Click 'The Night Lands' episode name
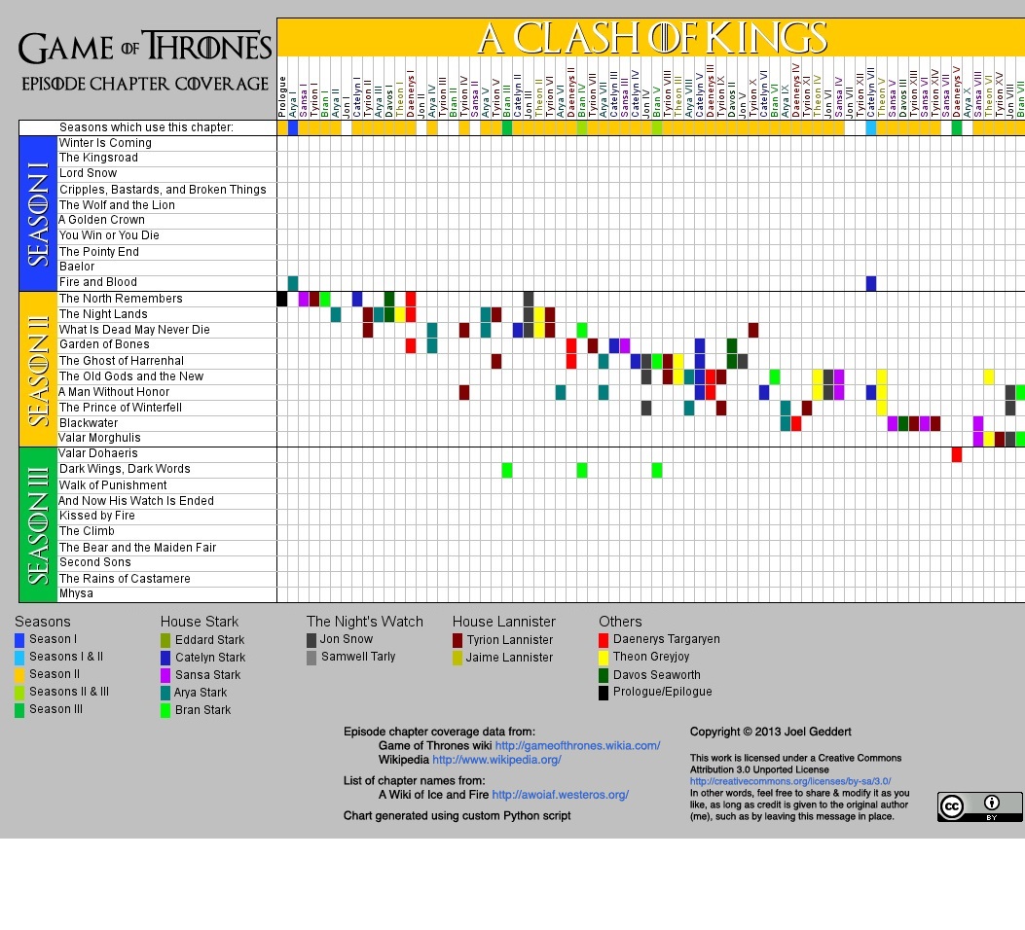The width and height of the screenshot is (1025, 930). pos(103,314)
